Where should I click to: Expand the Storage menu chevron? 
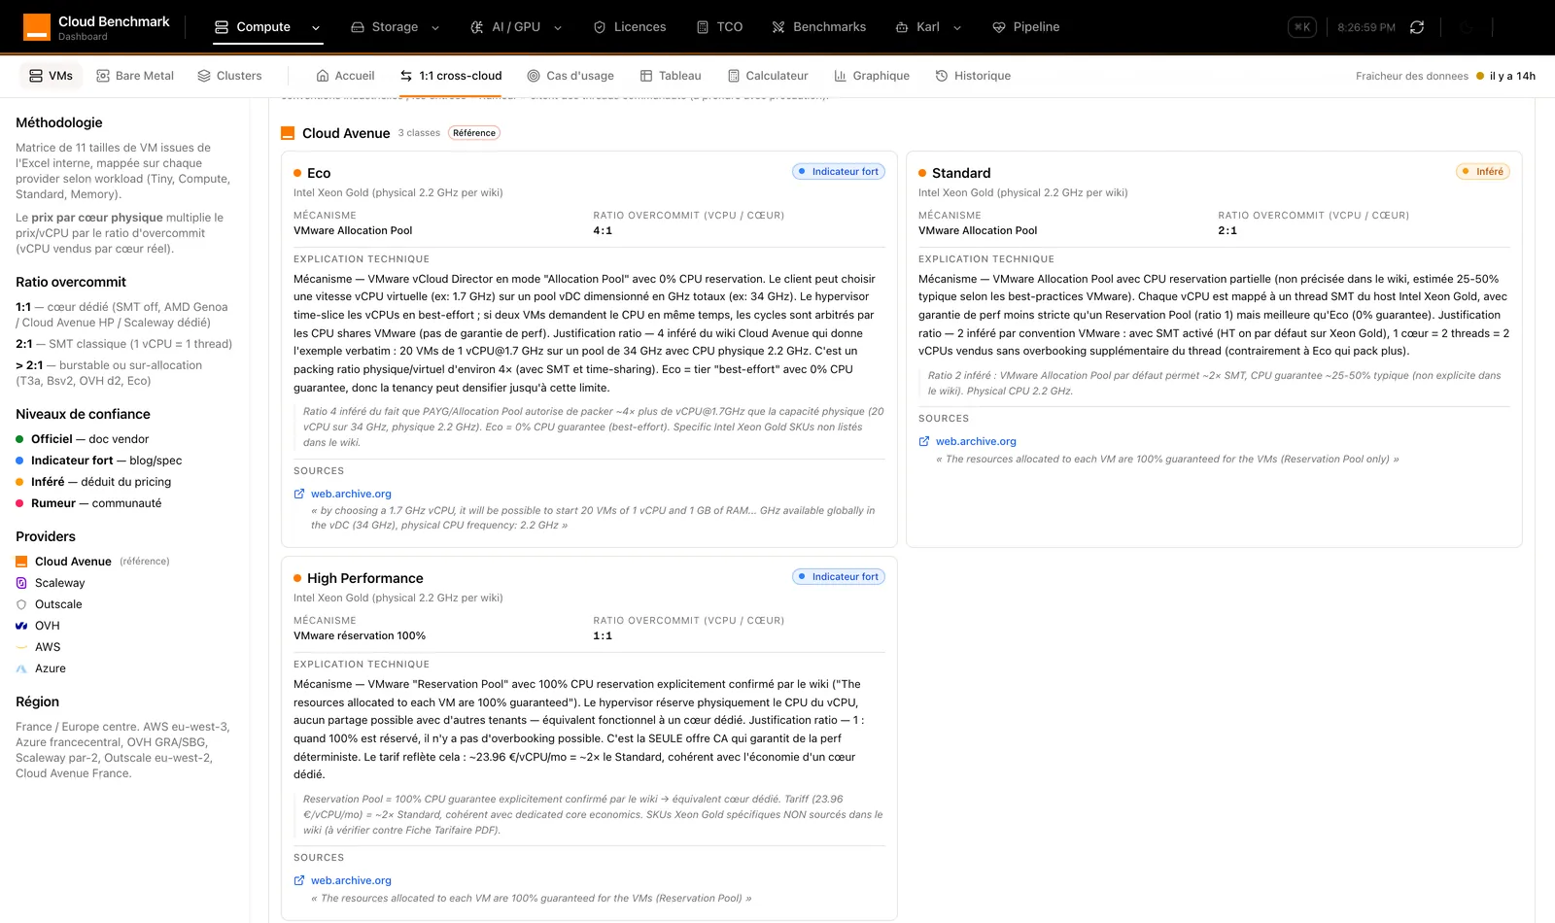click(435, 28)
